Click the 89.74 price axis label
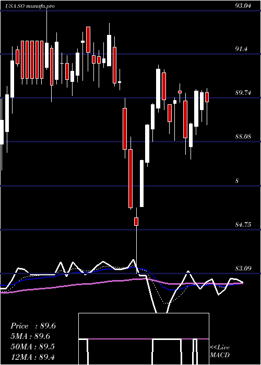Screen dimensions: 261x365 (243, 93)
